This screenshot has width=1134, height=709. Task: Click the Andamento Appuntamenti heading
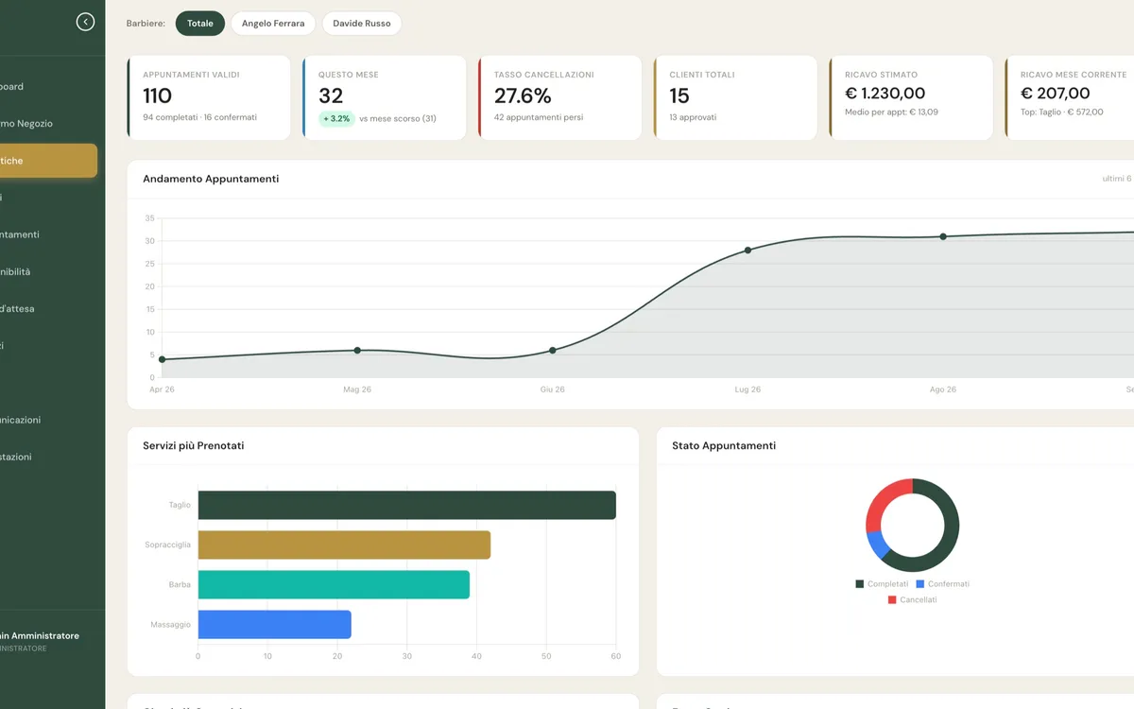point(211,179)
